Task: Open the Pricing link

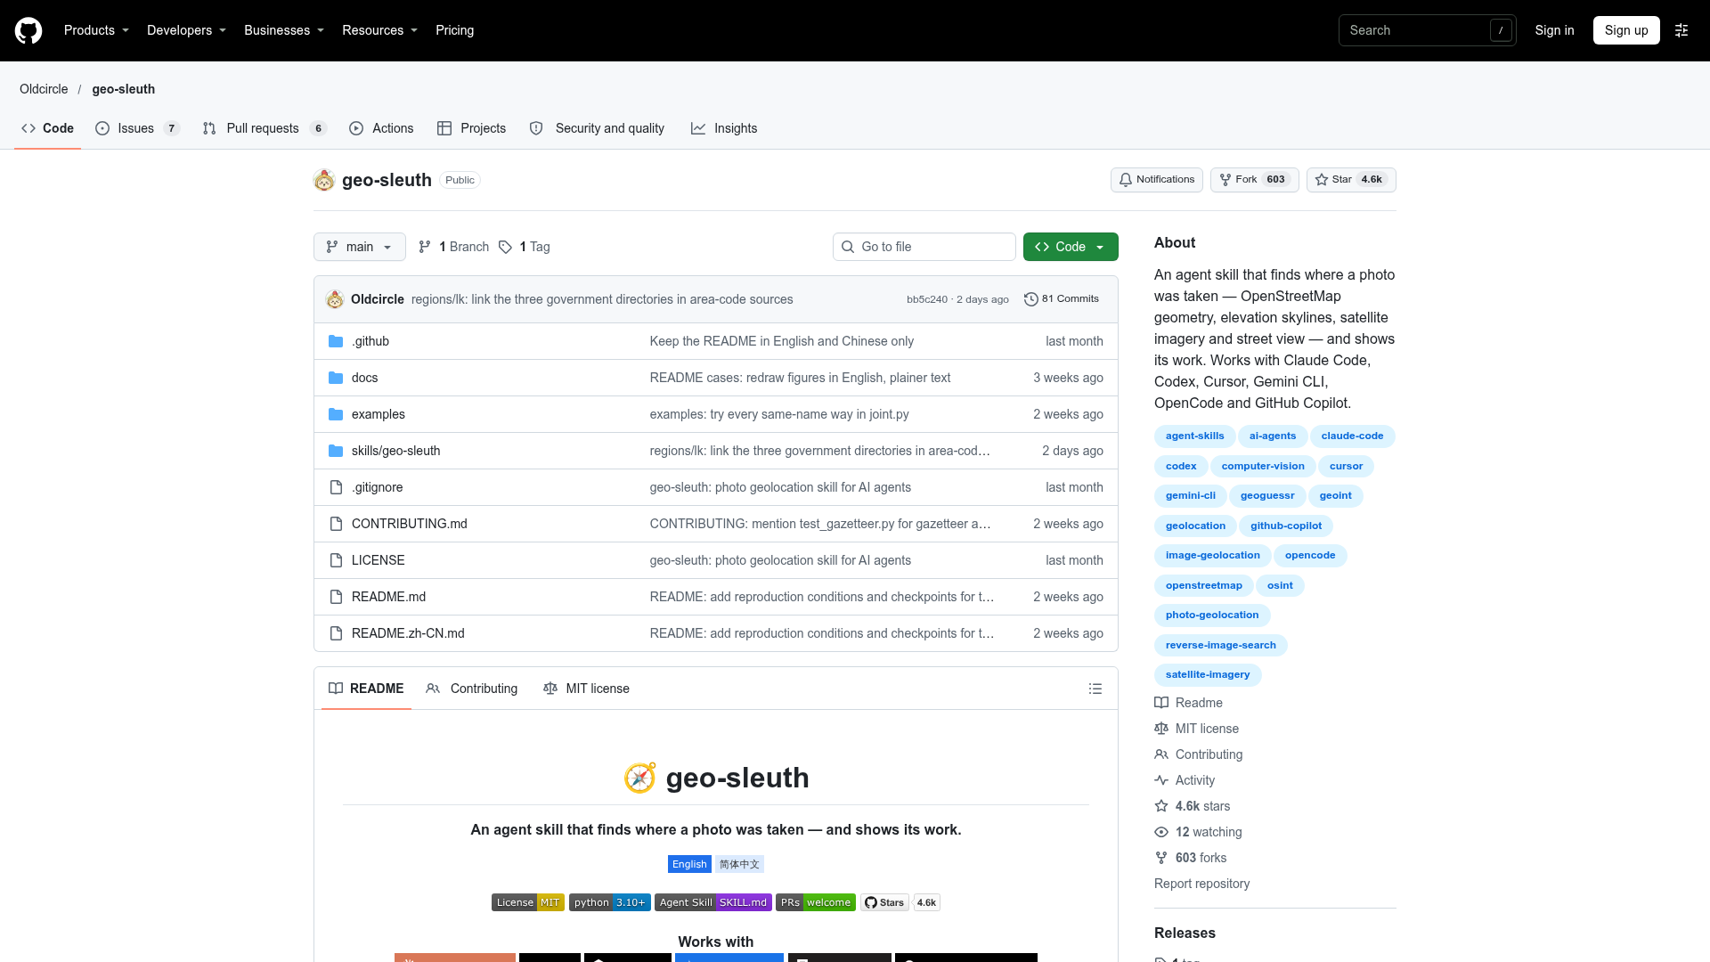Action: click(454, 30)
